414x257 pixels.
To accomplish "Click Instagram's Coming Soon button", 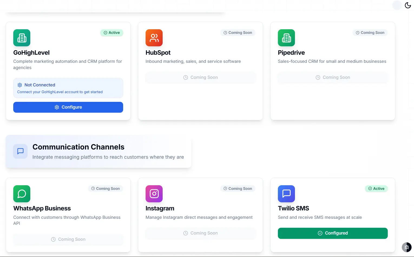I will [201, 233].
